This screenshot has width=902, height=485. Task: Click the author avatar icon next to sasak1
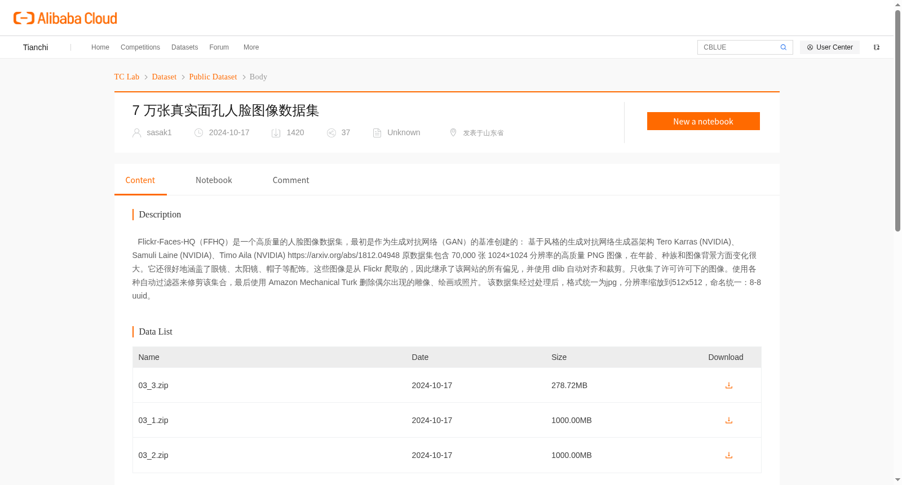136,133
